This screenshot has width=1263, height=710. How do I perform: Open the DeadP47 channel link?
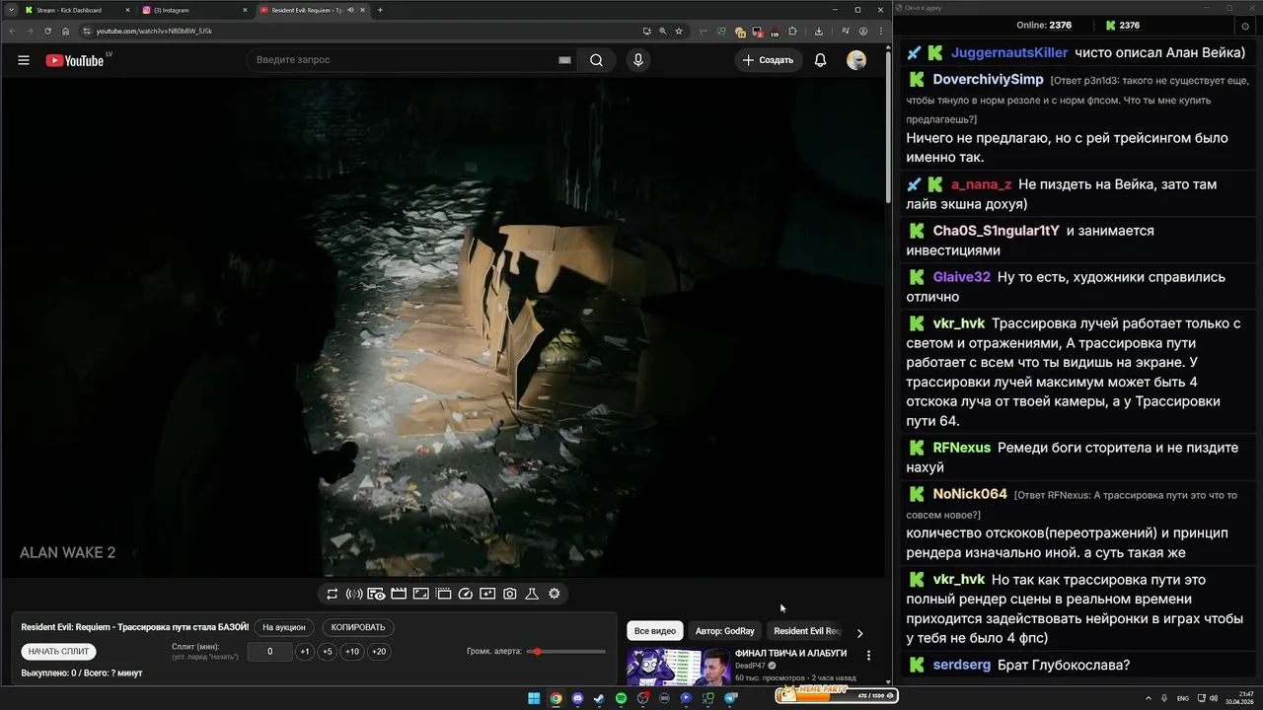tap(752, 666)
